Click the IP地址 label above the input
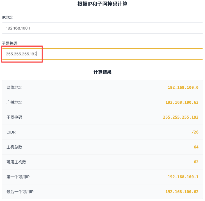Screen dimensions: 205x201 point(8,17)
